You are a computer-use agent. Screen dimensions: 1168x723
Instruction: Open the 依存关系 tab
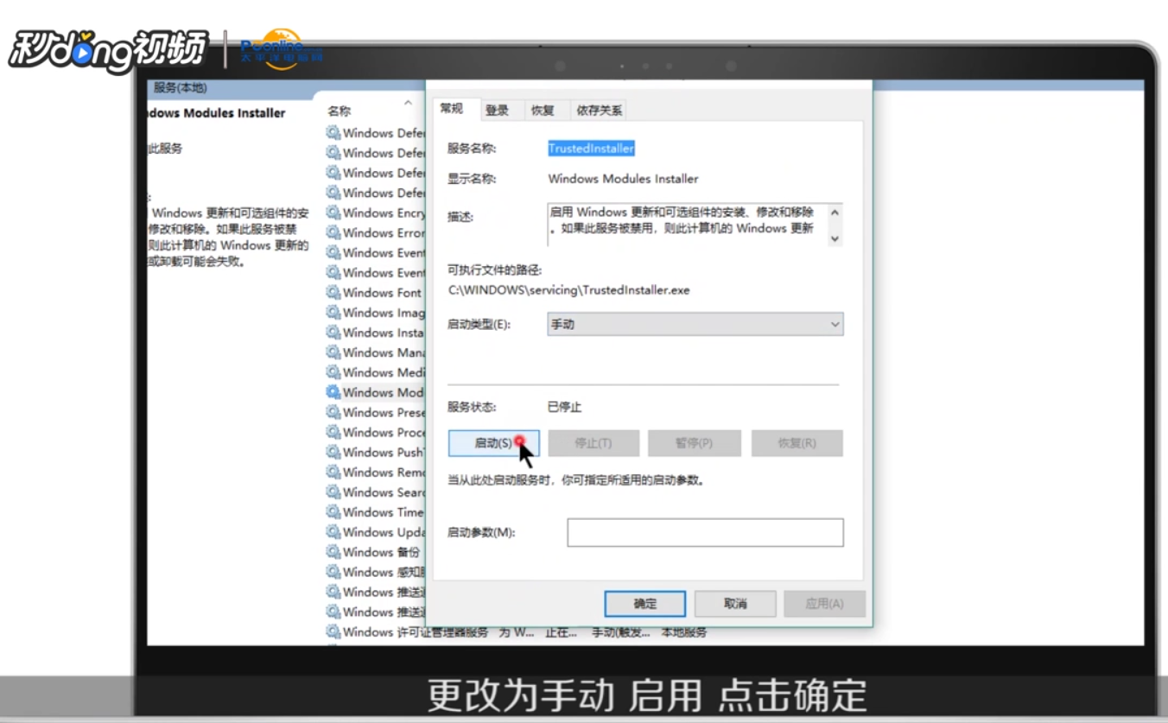click(598, 110)
